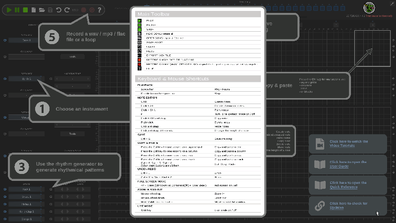Undo the last action in the main toolbar
The width and height of the screenshot is (396, 223).
click(58, 10)
